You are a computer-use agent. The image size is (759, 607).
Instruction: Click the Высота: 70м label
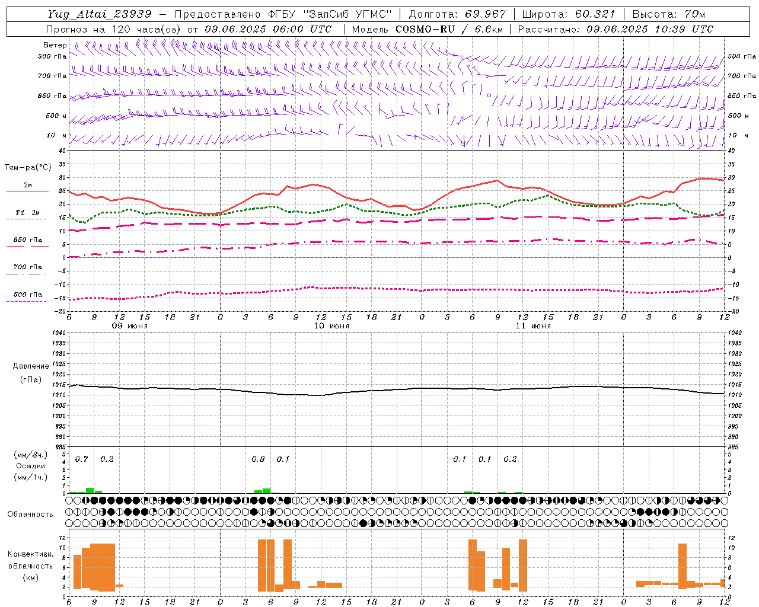[668, 14]
